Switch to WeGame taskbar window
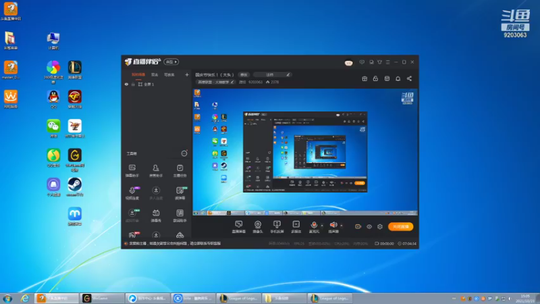Image resolution: width=540 pixels, height=304 pixels. tap(102, 298)
